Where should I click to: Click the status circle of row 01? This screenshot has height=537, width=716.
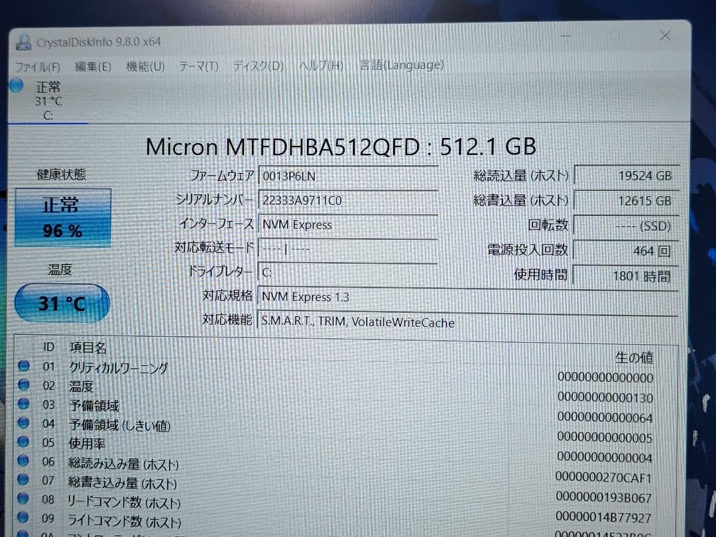(x=24, y=366)
